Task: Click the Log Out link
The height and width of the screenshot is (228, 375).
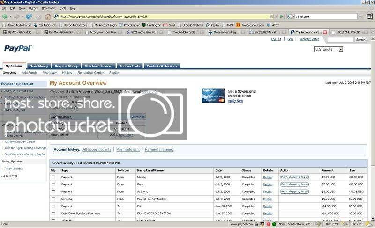Action: [x=276, y=39]
